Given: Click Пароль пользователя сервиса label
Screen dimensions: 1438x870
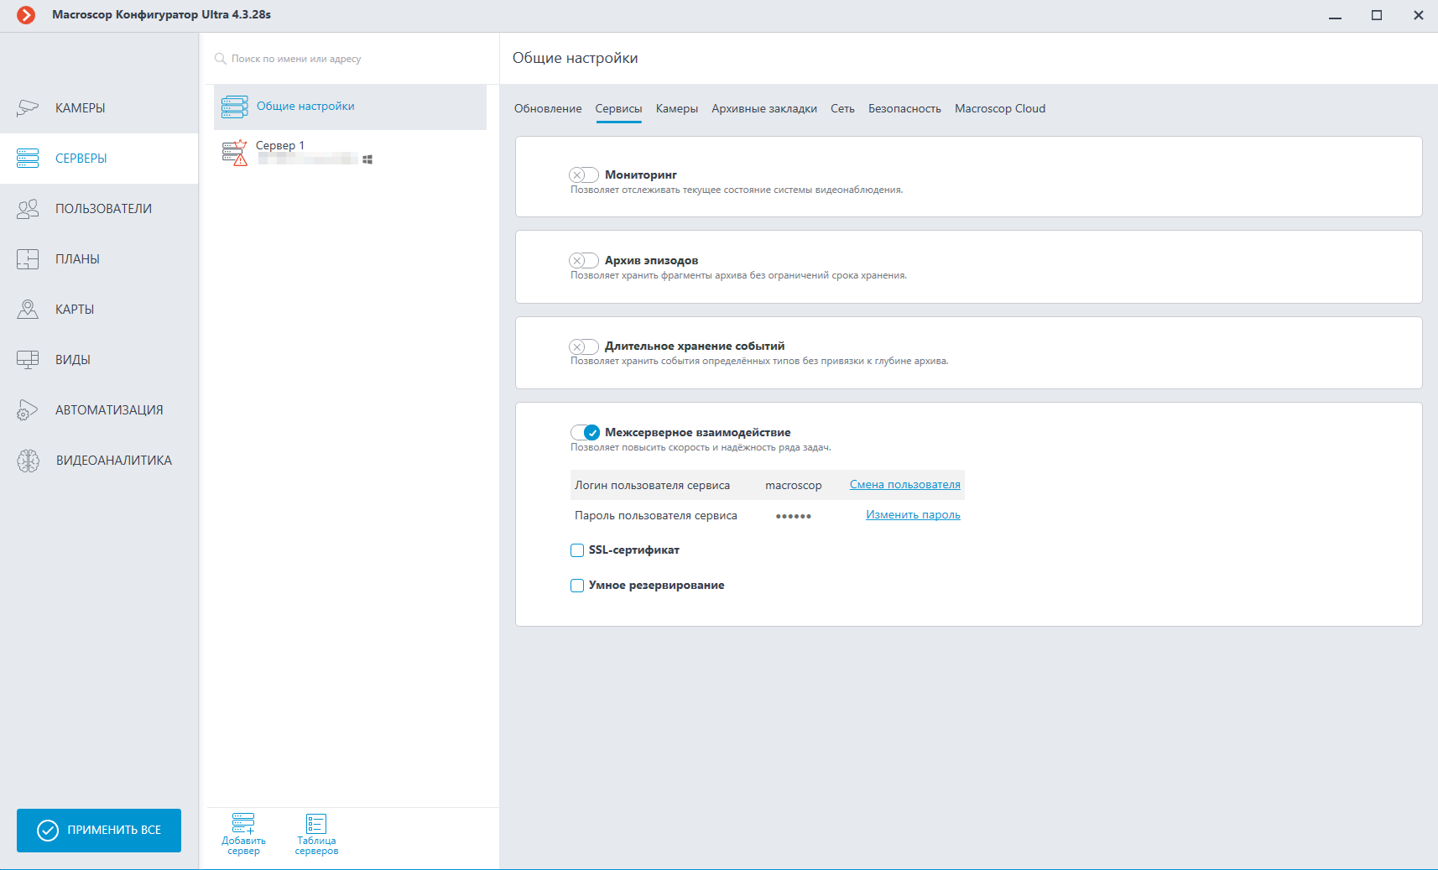Looking at the screenshot, I should tap(656, 516).
